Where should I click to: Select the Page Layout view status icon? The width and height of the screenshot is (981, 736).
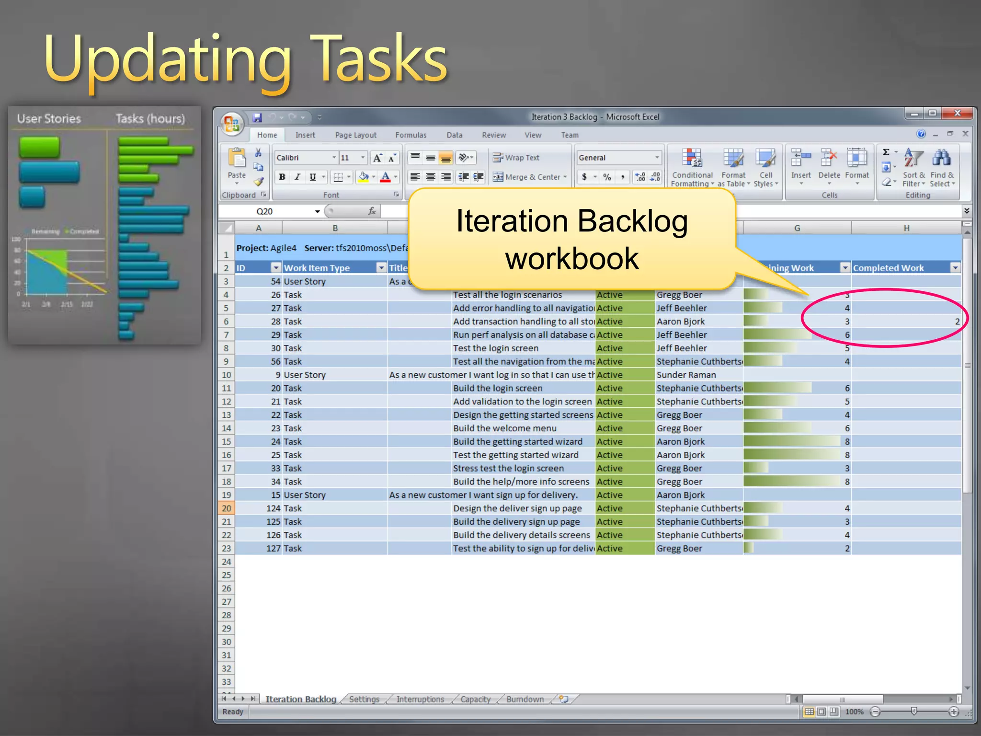tap(821, 712)
